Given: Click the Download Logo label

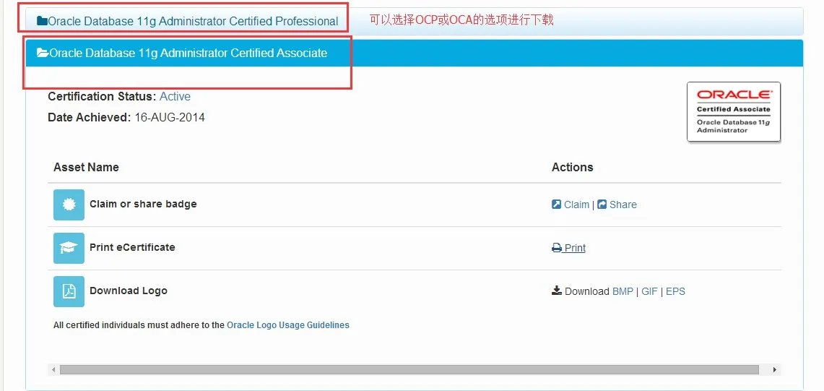Looking at the screenshot, I should [x=129, y=291].
